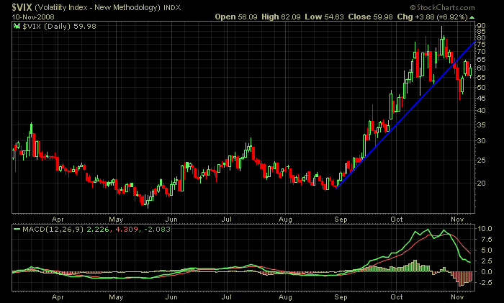Click the Jul label under the price chart

coord(227,220)
